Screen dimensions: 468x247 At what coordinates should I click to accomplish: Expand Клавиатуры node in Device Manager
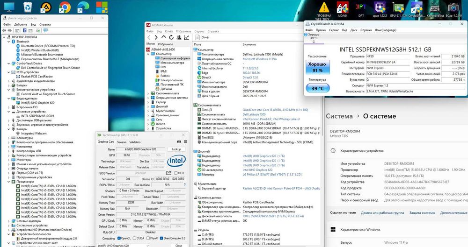click(8, 138)
